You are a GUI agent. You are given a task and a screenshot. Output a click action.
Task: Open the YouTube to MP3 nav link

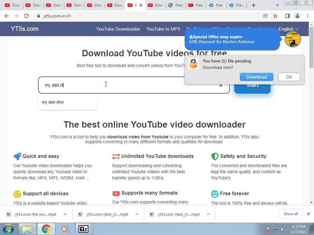[x=163, y=29]
